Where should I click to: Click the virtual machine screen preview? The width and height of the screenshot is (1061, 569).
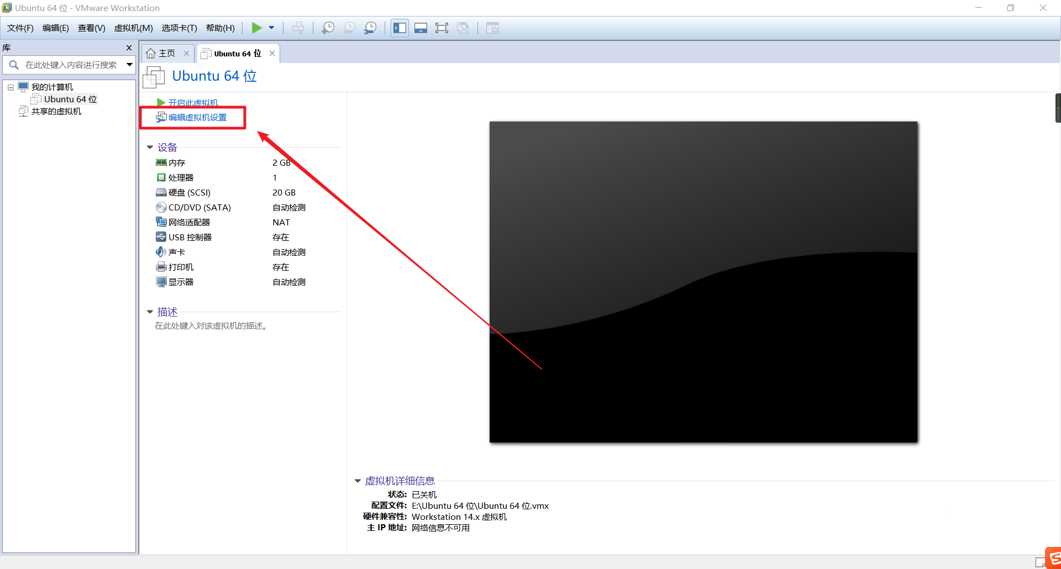(x=703, y=282)
